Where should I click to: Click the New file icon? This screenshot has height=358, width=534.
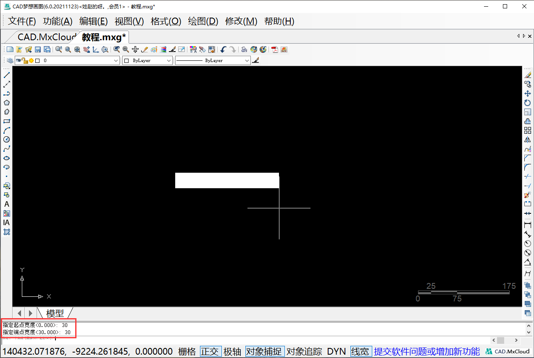tap(10, 49)
